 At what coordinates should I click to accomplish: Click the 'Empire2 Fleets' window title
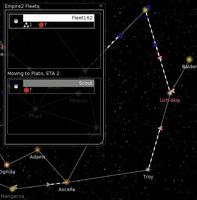pyautogui.click(x=22, y=6)
